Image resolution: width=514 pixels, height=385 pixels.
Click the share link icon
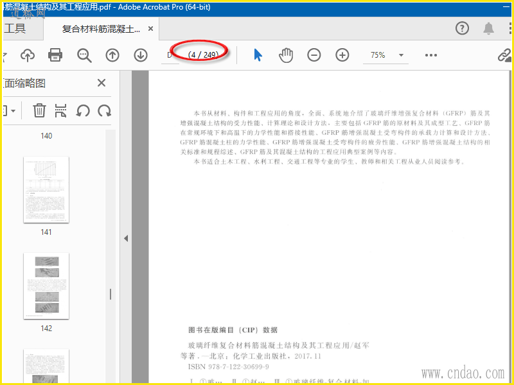[x=505, y=55]
